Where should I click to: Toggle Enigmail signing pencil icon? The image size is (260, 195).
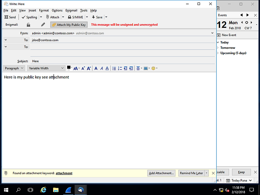43,25
